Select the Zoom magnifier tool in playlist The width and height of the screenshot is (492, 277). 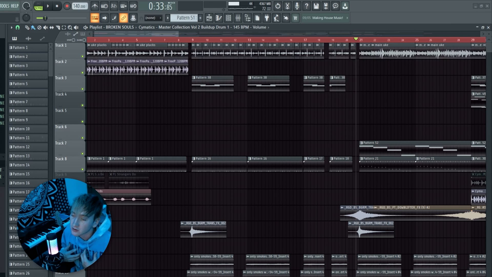pyautogui.click(x=70, y=27)
